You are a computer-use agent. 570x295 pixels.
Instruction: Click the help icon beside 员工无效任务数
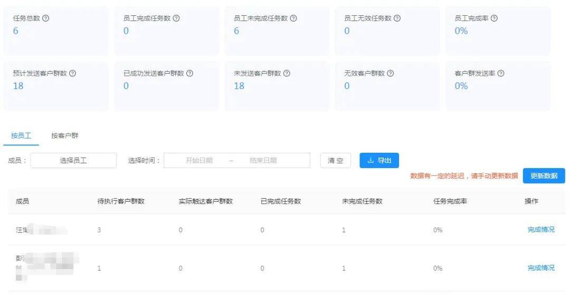pos(397,18)
